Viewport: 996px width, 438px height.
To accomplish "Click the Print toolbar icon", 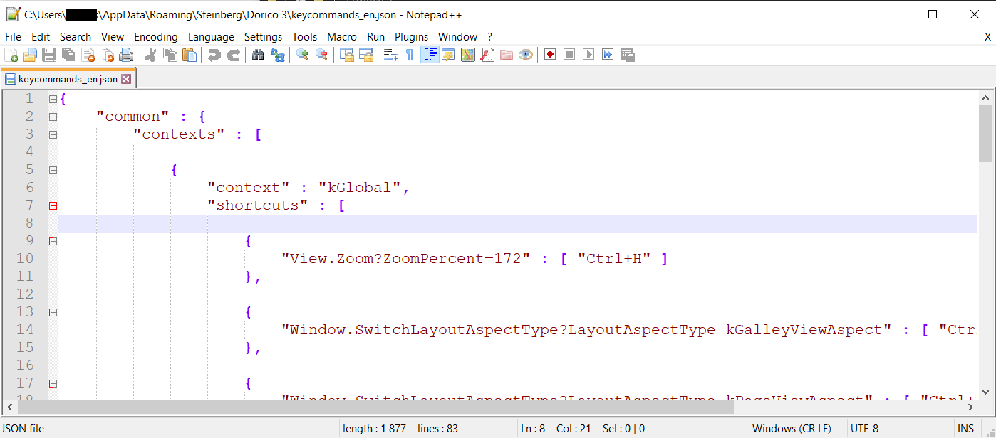I will pyautogui.click(x=126, y=55).
